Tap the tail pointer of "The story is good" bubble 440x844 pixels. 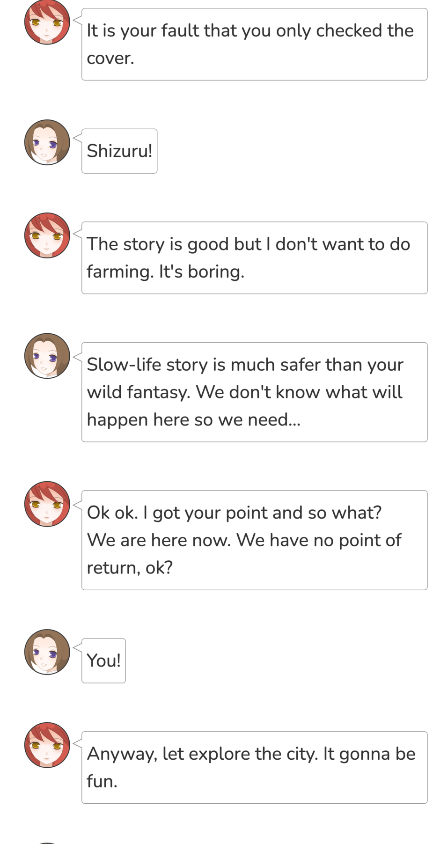[78, 231]
